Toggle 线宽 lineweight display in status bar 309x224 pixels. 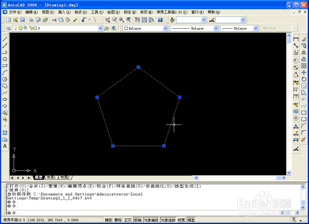point(181,220)
